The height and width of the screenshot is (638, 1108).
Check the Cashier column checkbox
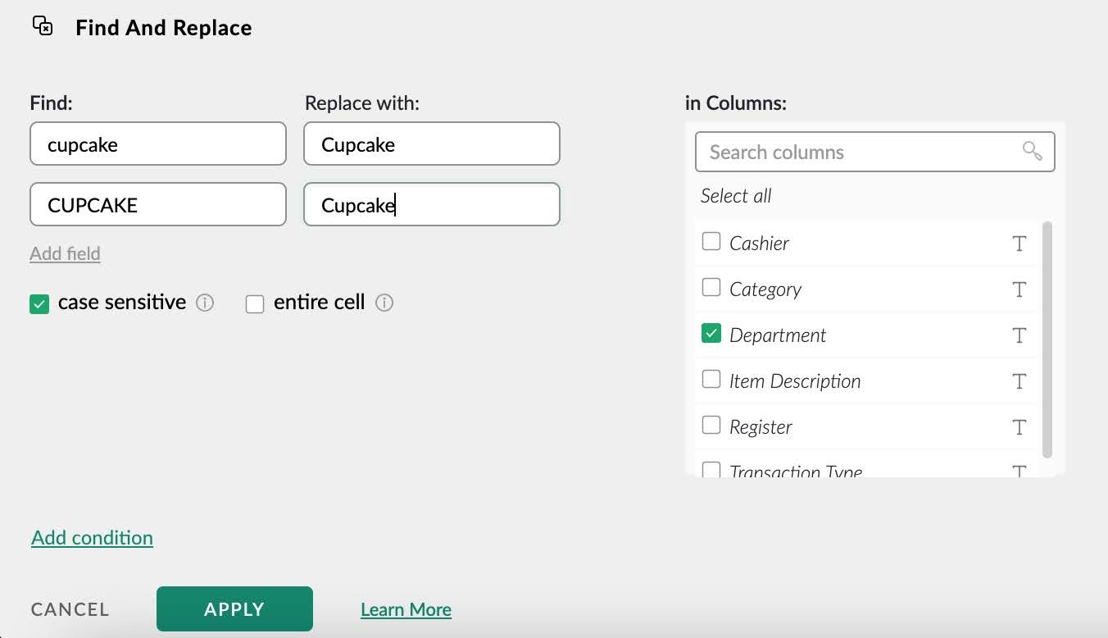point(711,242)
